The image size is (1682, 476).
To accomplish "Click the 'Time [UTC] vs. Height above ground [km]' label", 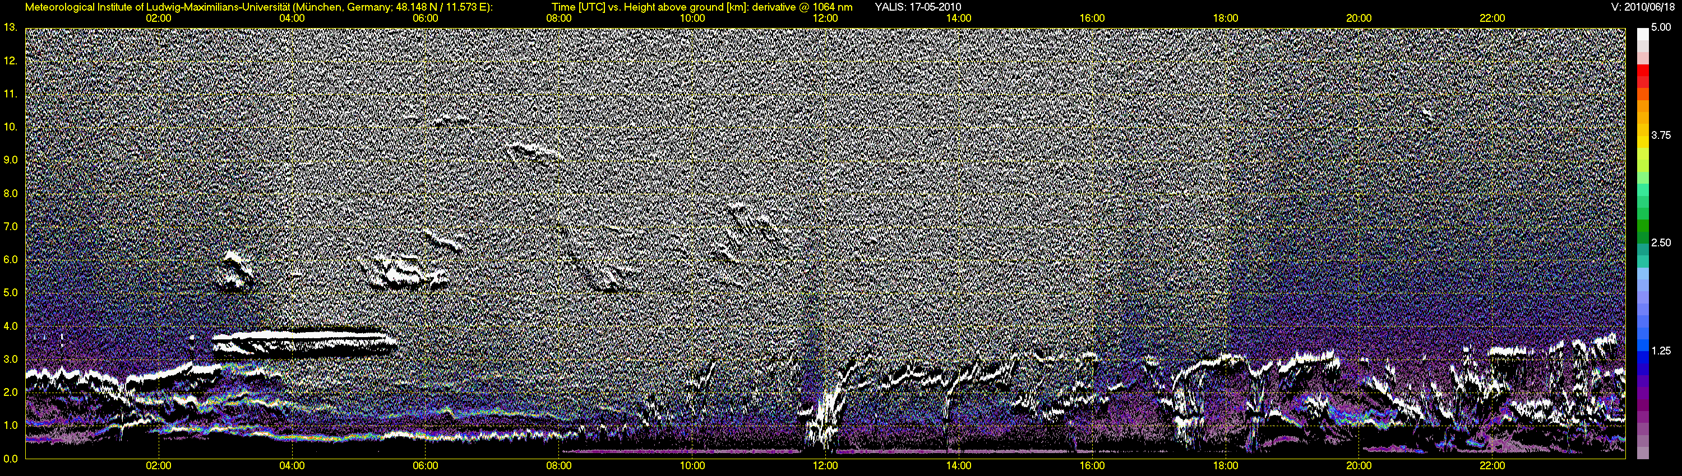I will tap(649, 7).
